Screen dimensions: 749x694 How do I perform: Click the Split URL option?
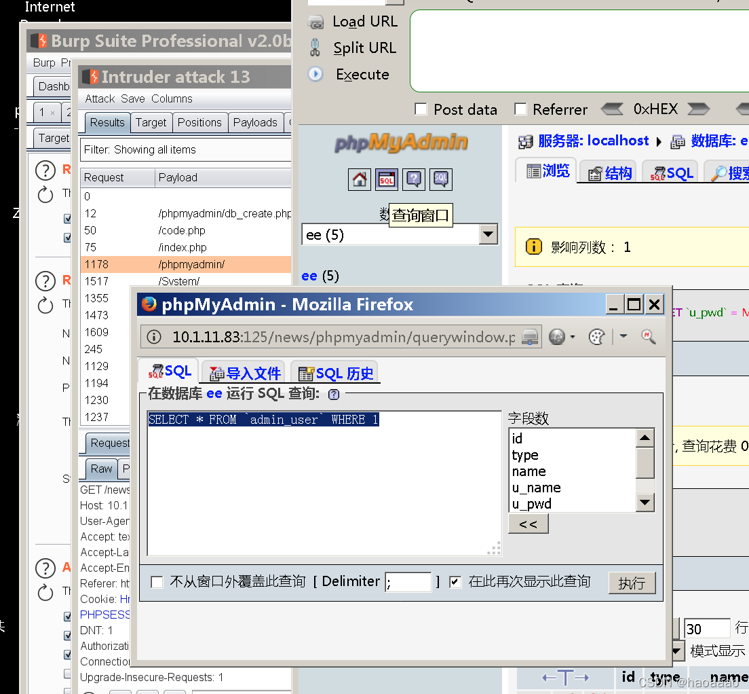tap(353, 48)
